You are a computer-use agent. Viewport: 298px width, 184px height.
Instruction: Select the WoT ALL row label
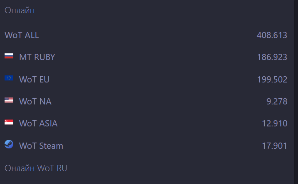(x=22, y=35)
